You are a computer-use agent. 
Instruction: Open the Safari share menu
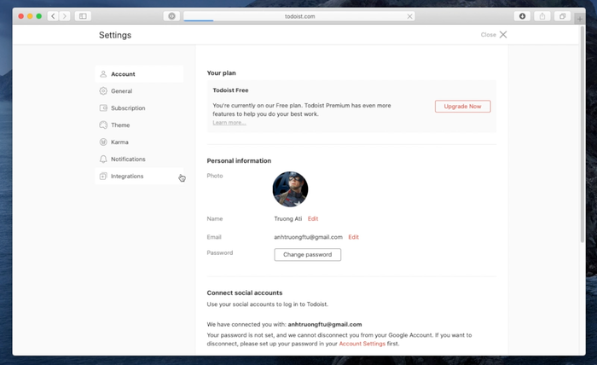pos(542,16)
